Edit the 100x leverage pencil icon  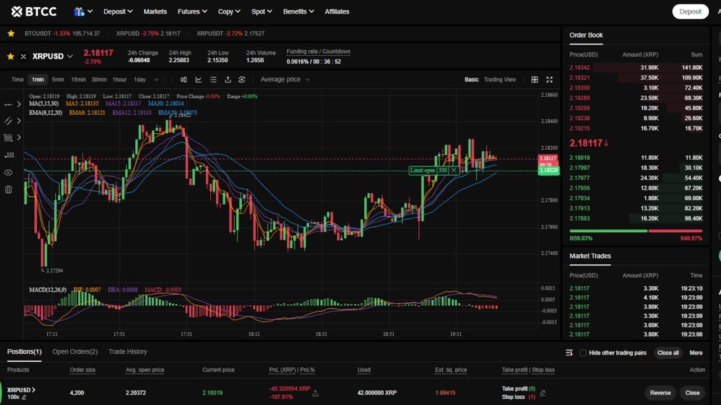24,397
